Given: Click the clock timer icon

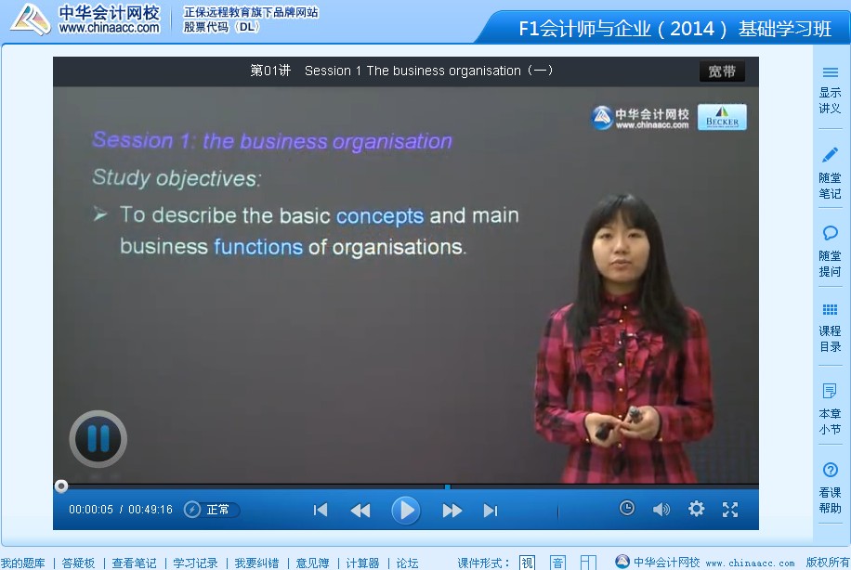Looking at the screenshot, I should click(627, 508).
